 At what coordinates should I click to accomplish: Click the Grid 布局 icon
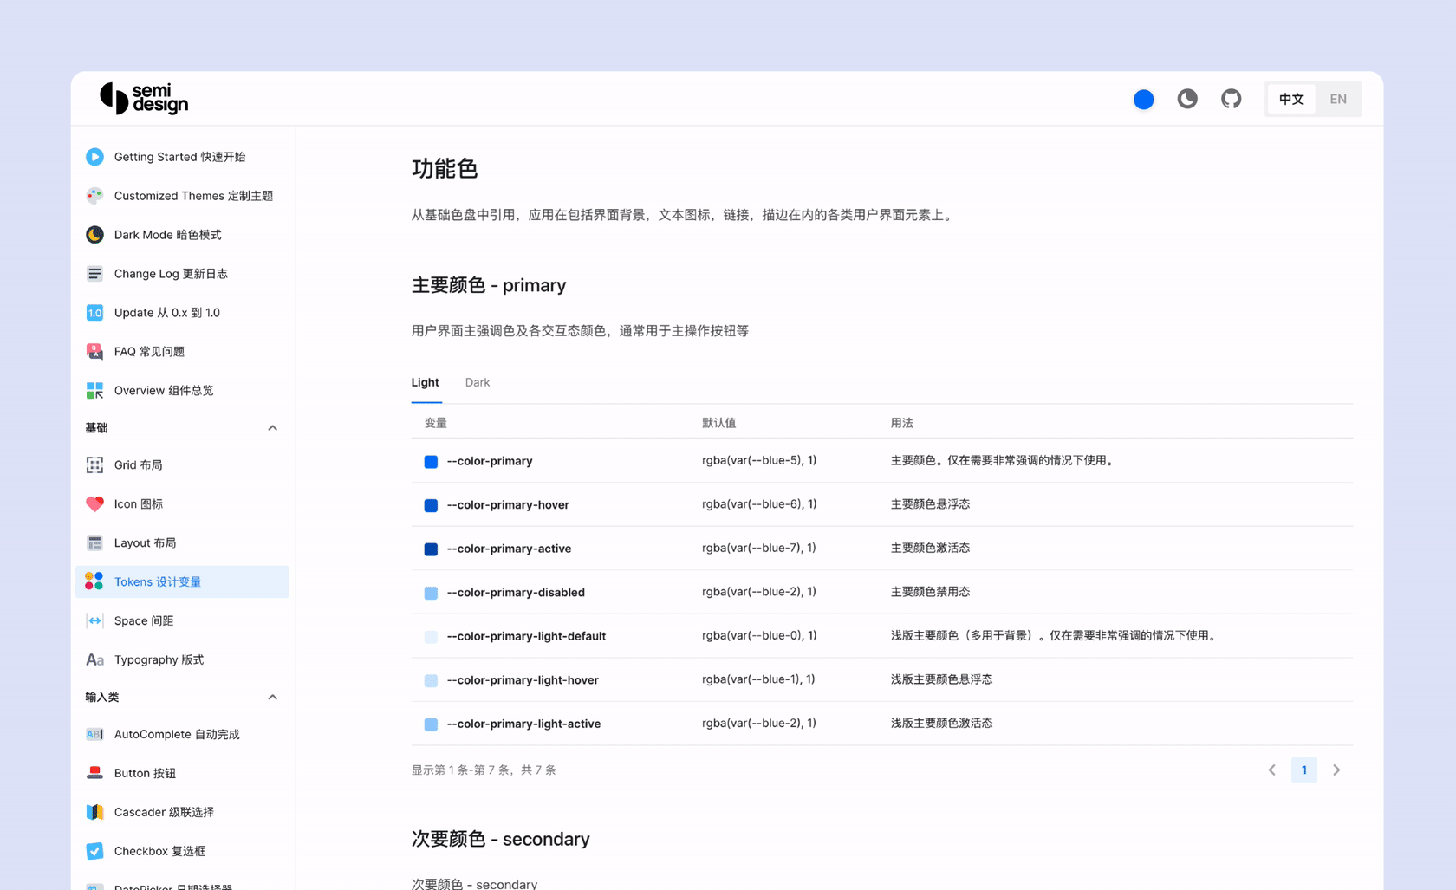(94, 465)
